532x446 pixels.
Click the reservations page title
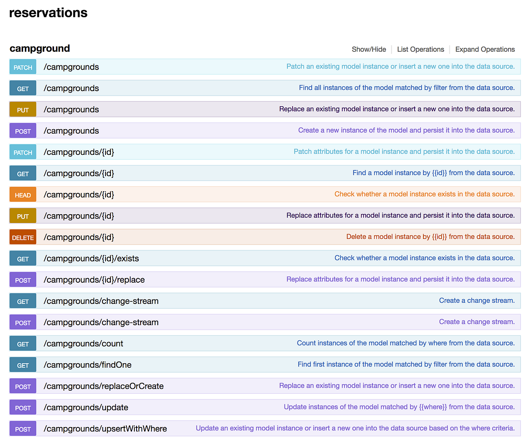(48, 12)
